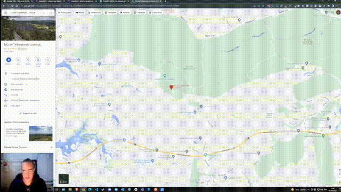Click the browser Reload button
Image resolution: width=341 pixels, height=192 pixels.
12,6
